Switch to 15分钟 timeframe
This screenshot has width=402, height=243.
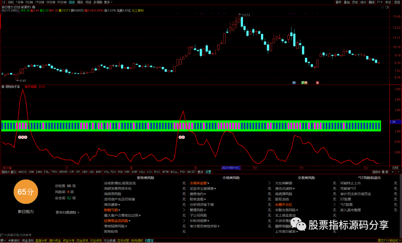(x=39, y=2)
